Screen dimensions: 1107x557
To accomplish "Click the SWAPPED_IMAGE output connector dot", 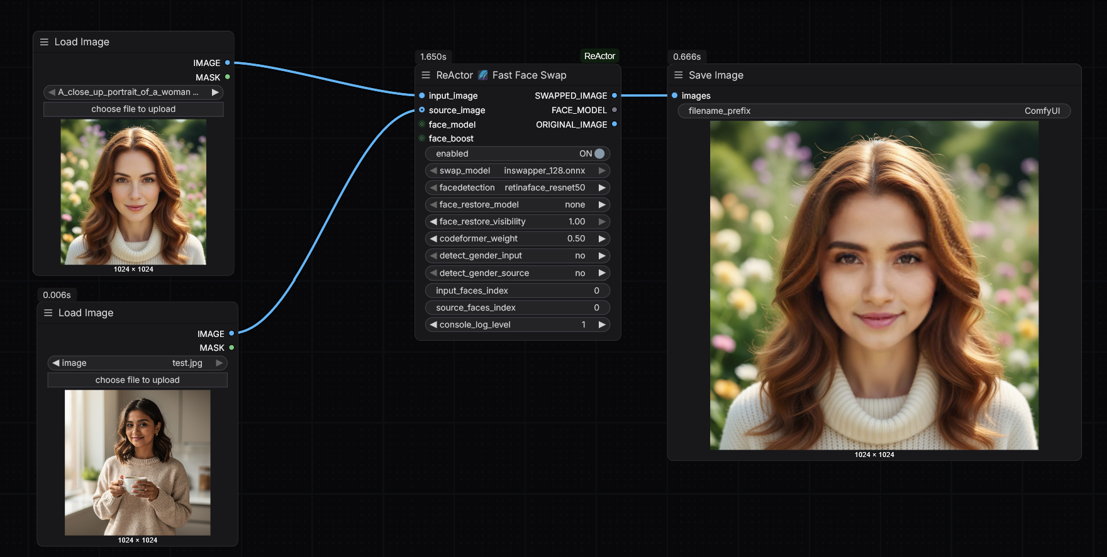I will (615, 96).
